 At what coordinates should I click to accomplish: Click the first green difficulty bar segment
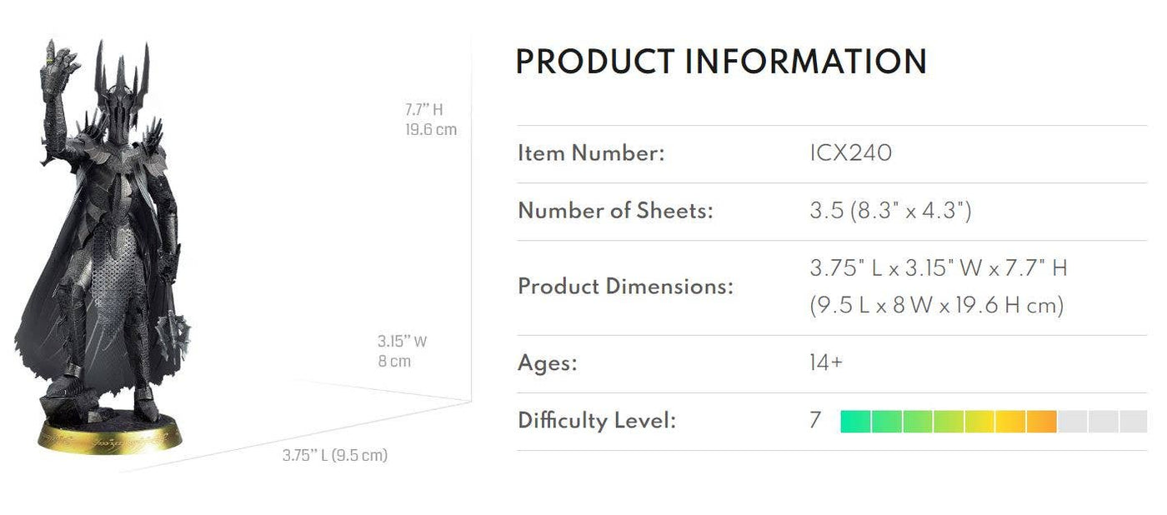855,422
